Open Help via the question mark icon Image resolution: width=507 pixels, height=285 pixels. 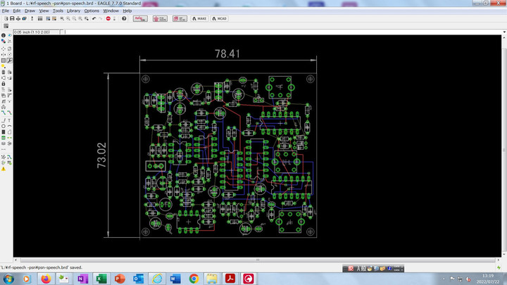pyautogui.click(x=124, y=18)
